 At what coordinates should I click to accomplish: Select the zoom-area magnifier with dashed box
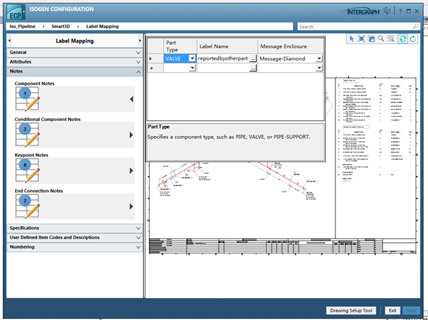pyautogui.click(x=391, y=39)
